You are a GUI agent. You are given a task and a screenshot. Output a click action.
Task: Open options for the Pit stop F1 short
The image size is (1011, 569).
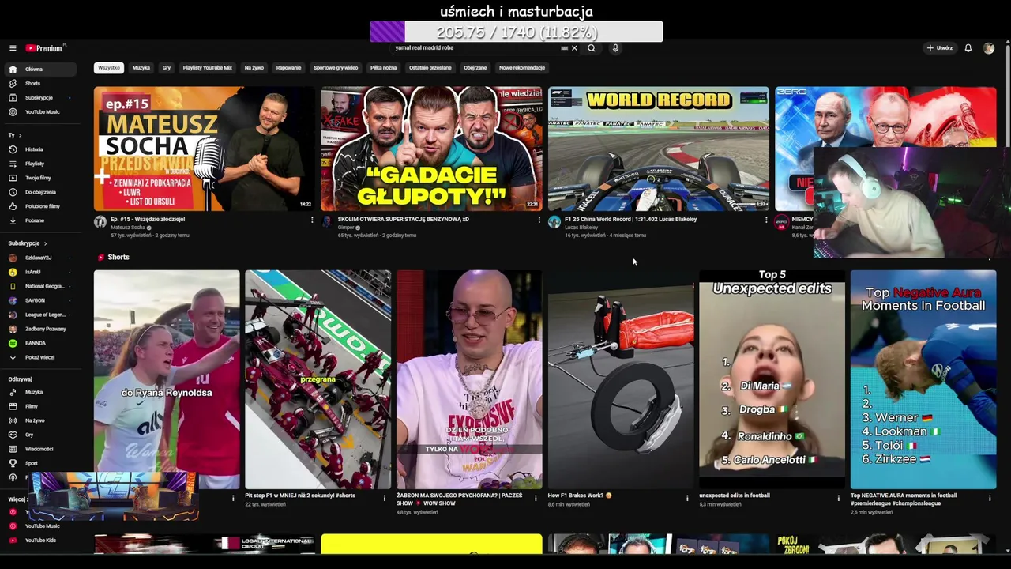coord(385,498)
